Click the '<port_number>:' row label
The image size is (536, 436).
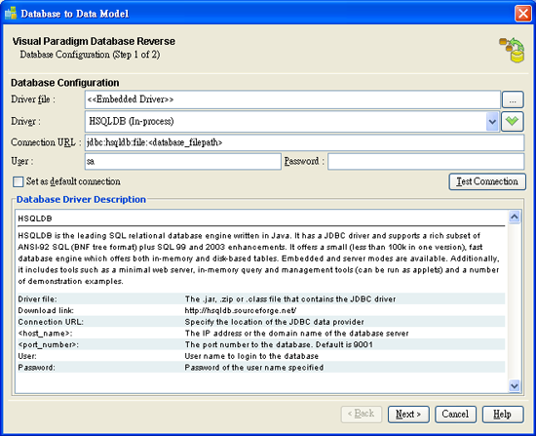point(48,344)
